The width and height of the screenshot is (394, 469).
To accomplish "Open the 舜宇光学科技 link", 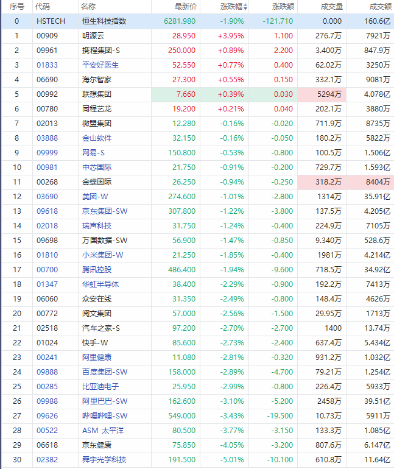I will click(104, 460).
